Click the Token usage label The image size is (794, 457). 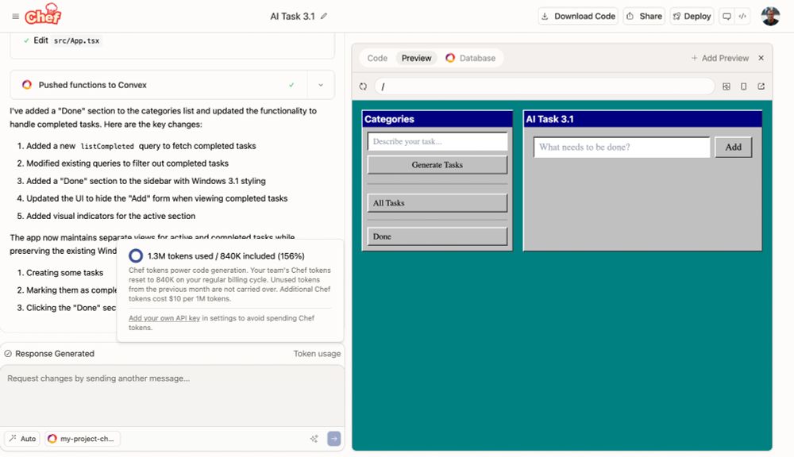pos(317,354)
